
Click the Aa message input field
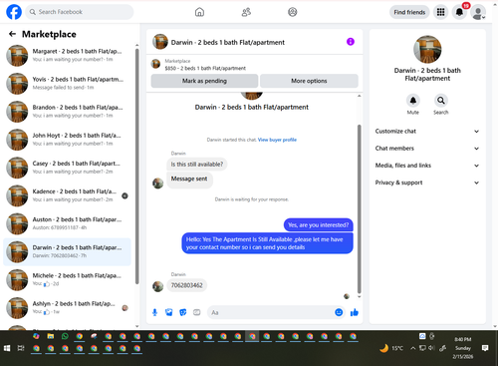click(271, 312)
